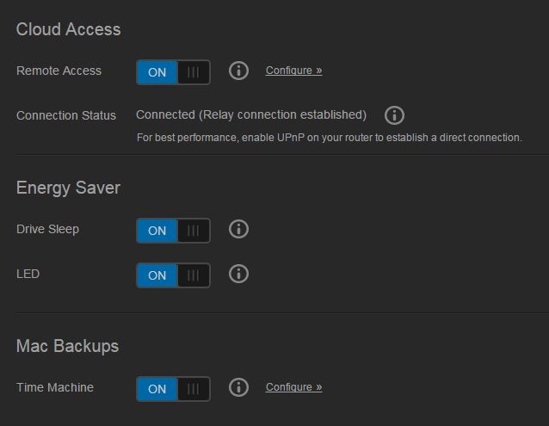
Task: Open the Configure link for Time Machine
Action: (x=293, y=387)
